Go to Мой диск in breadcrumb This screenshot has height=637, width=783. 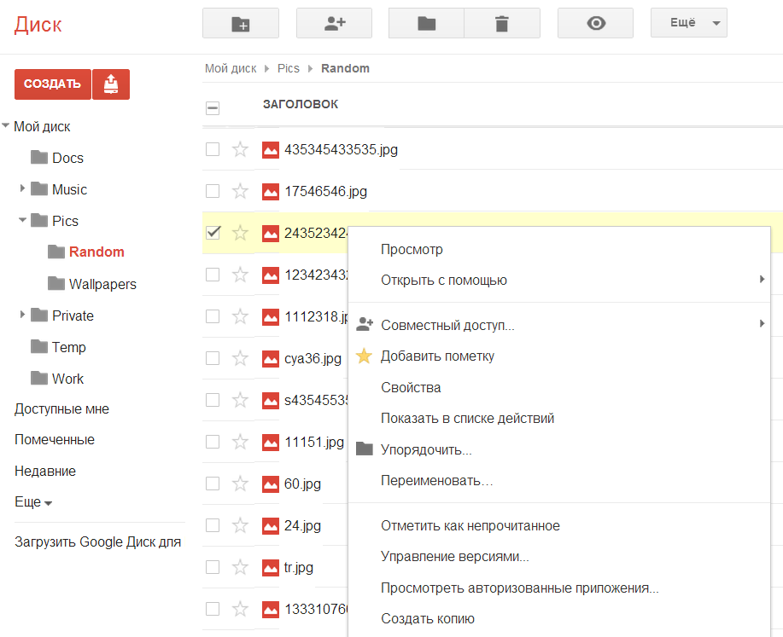[x=231, y=68]
